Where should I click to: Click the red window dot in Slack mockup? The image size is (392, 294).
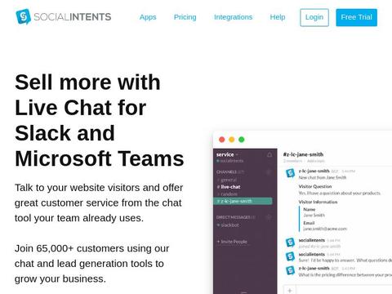pyautogui.click(x=222, y=140)
